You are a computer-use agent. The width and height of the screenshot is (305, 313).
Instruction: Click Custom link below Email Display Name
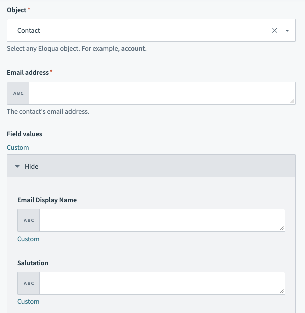[x=28, y=239]
